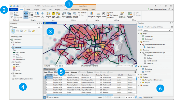Click the Catalog pane search field
The image size is (174, 100).
point(158,30)
